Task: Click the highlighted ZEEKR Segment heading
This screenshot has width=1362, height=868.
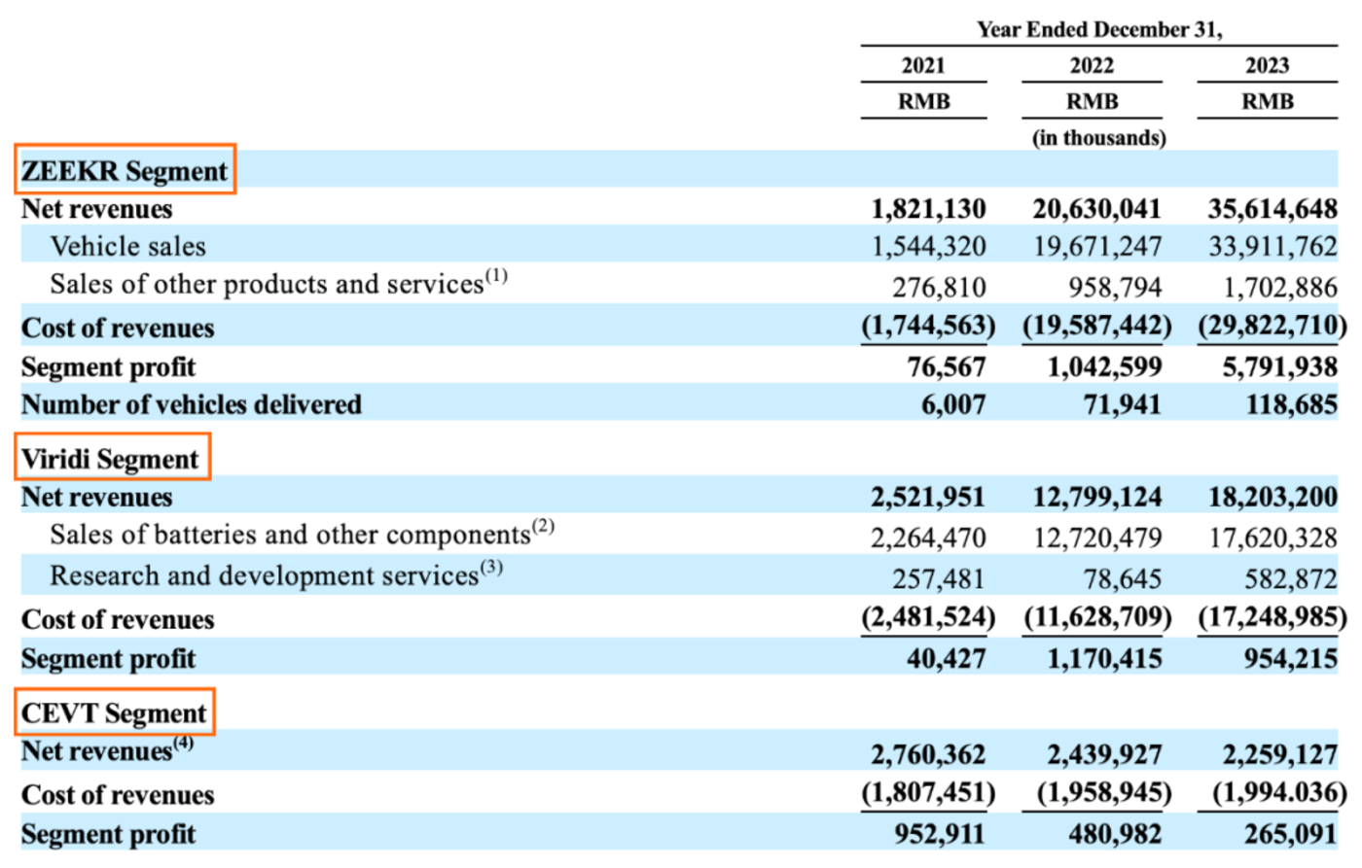Action: 125,170
